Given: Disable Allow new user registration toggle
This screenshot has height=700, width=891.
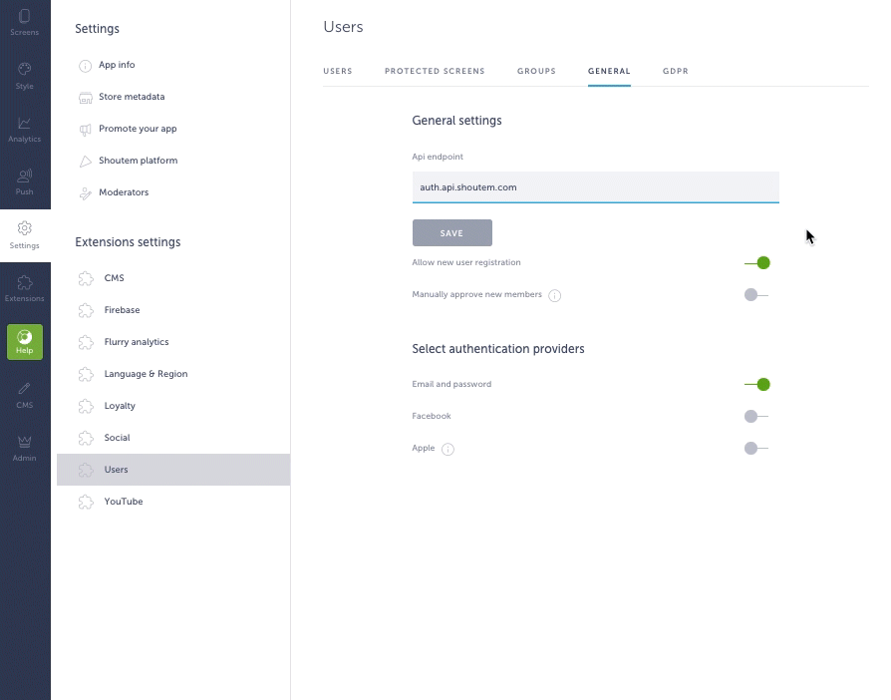Looking at the screenshot, I should coord(756,263).
